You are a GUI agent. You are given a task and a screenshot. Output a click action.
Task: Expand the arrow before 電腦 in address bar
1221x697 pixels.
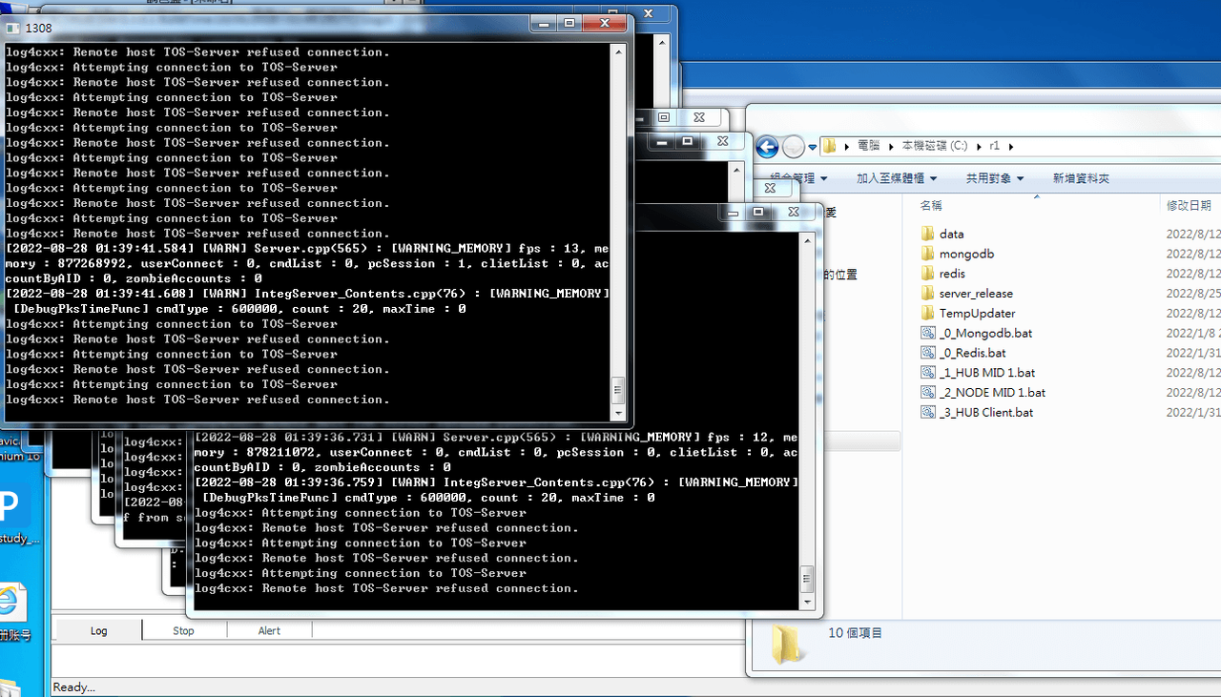[846, 146]
